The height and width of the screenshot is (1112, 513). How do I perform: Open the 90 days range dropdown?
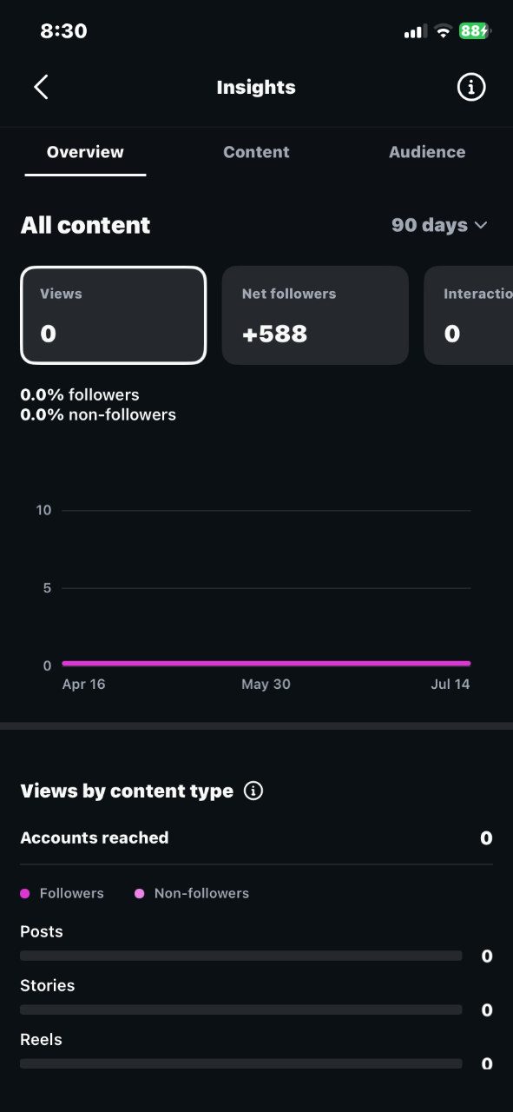[x=439, y=225]
